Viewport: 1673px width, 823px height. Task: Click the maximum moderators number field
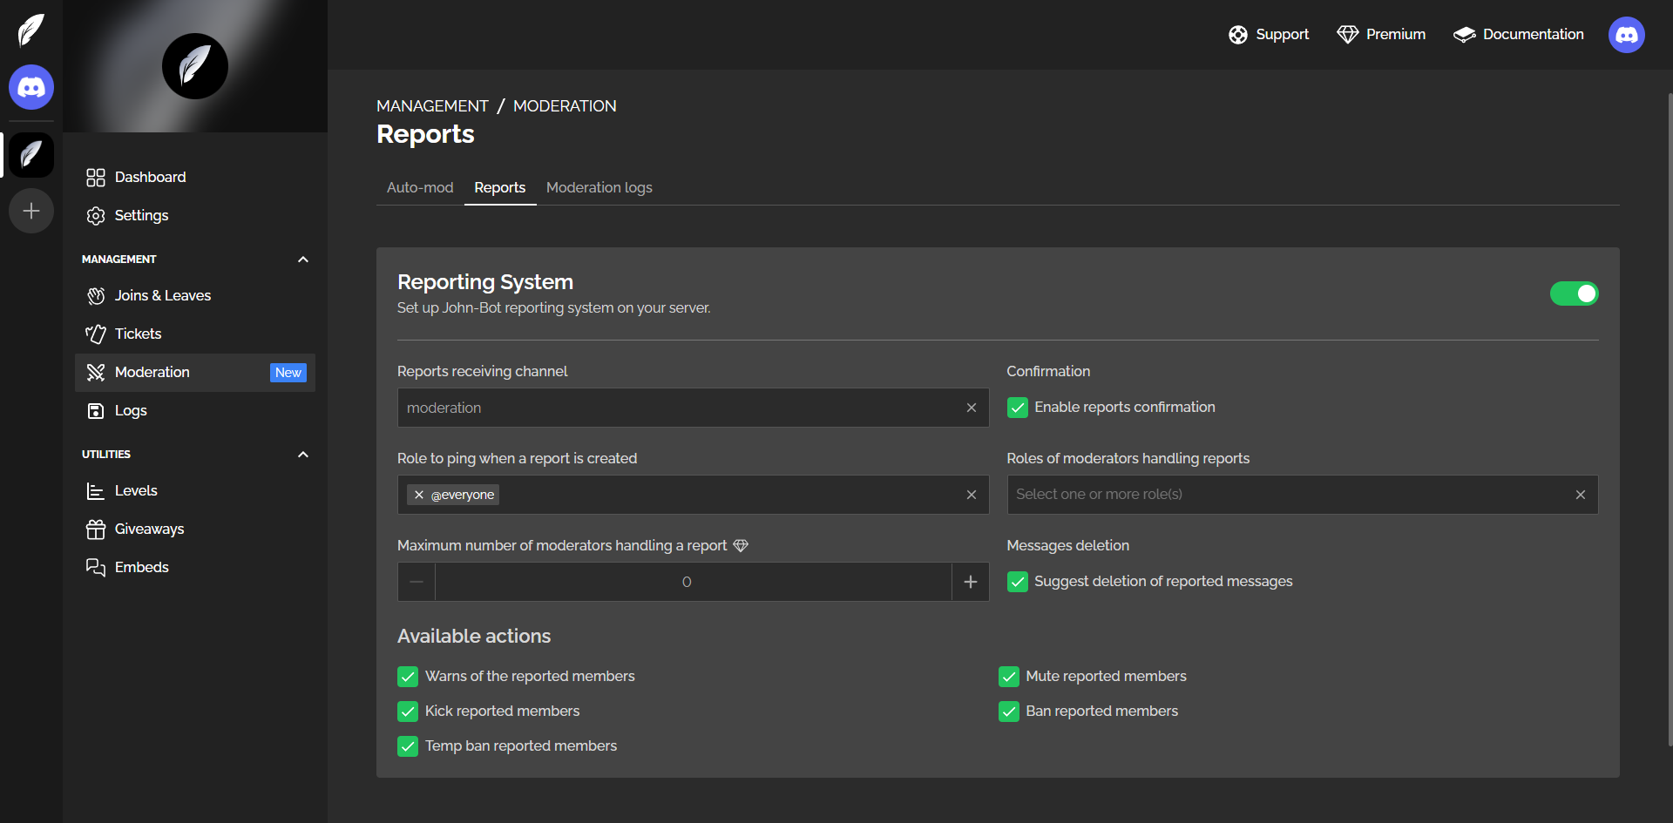pos(693,582)
